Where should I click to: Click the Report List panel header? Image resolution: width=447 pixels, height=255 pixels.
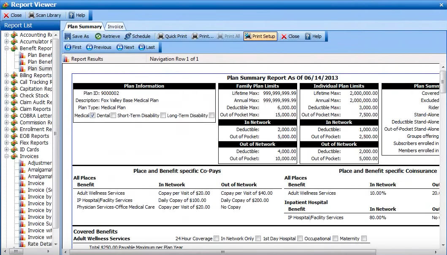30,25
